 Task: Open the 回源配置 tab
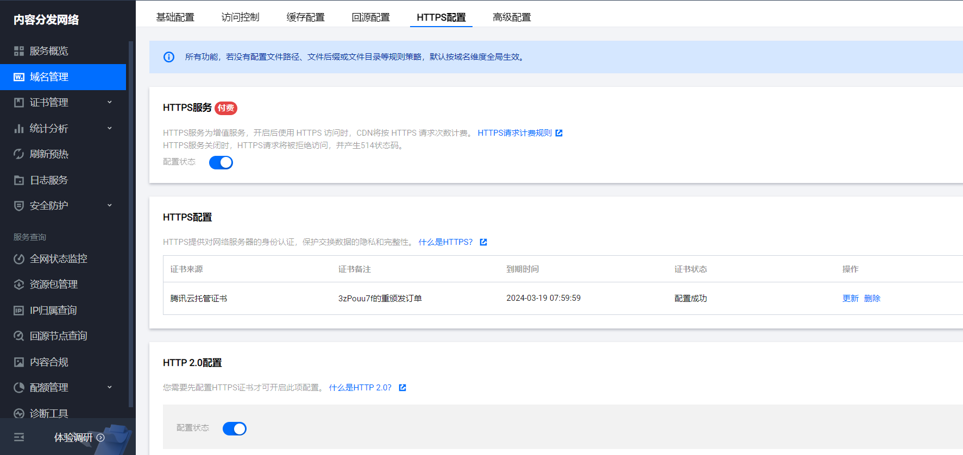click(370, 17)
